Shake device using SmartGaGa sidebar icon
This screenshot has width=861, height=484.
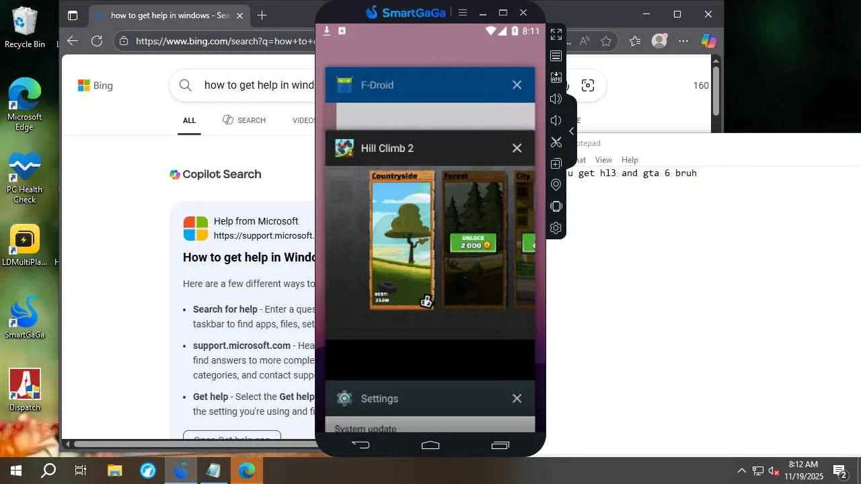point(556,206)
